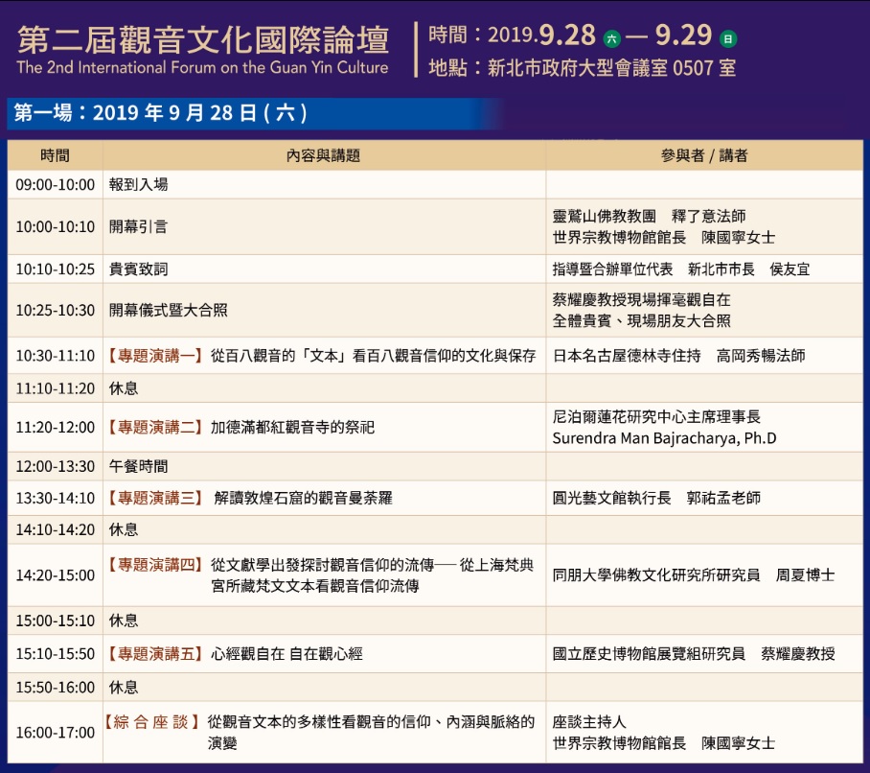
Task: Select the 【專題演講四】 label
Action: (155, 566)
